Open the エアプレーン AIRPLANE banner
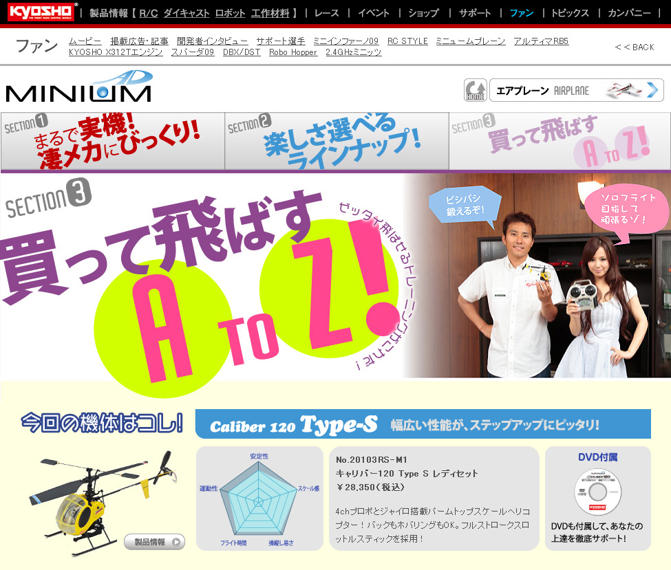The width and height of the screenshot is (671, 570). point(577,90)
